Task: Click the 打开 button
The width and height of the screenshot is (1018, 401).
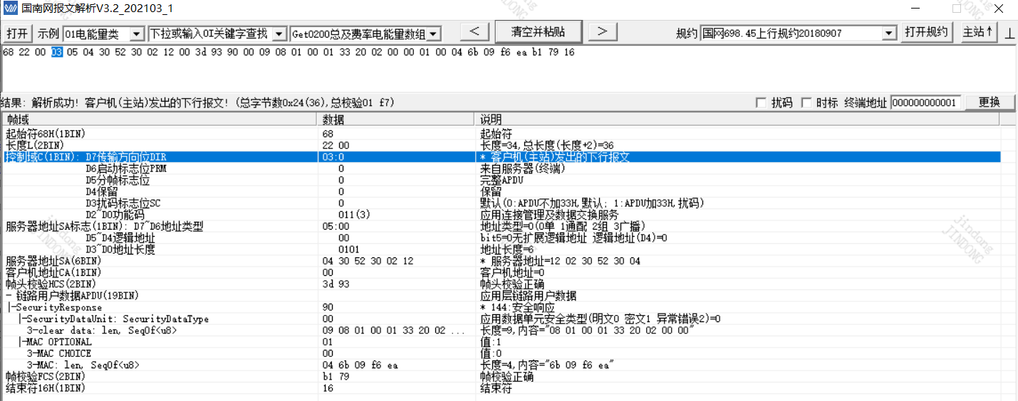Action: 17,34
